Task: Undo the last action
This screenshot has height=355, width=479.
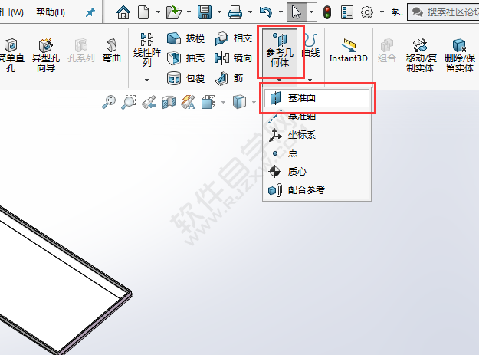Action: pos(265,12)
